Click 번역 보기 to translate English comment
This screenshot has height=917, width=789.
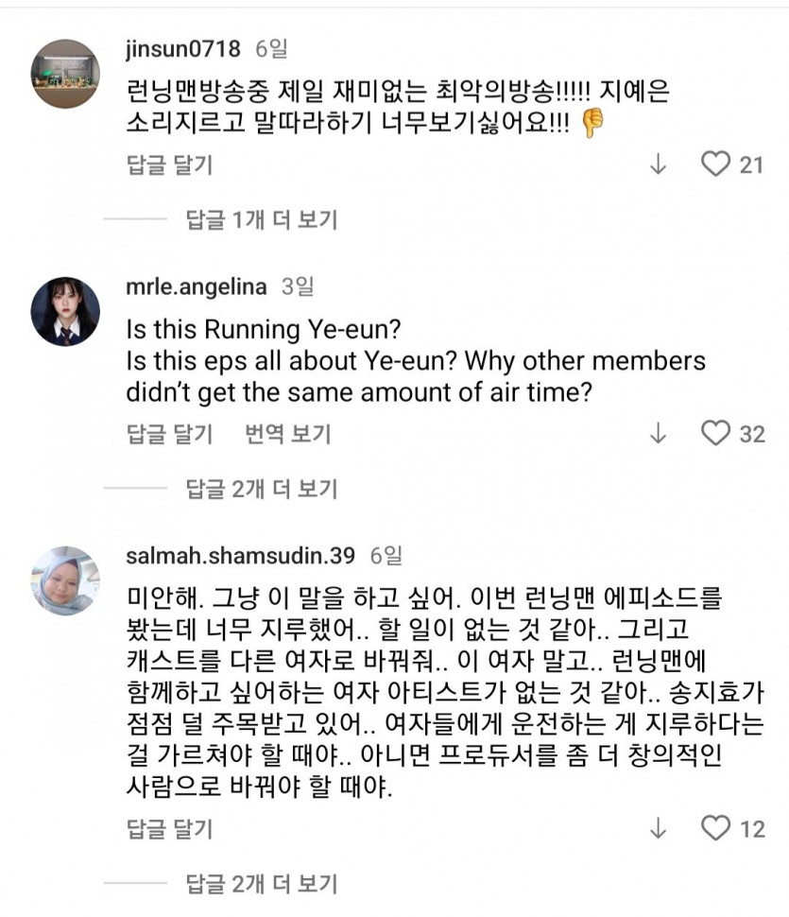[287, 434]
